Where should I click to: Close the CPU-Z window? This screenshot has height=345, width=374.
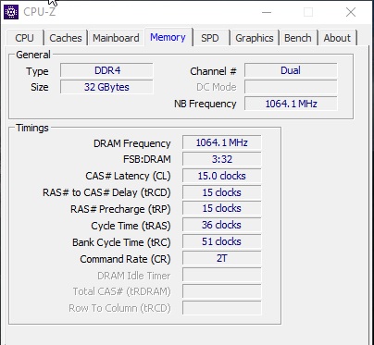click(351, 12)
